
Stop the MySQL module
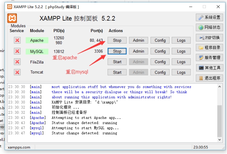click(117, 51)
